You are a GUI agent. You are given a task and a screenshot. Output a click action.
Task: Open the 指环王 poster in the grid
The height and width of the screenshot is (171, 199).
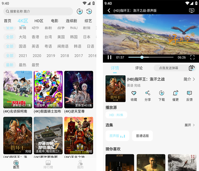(x=18, y=135)
